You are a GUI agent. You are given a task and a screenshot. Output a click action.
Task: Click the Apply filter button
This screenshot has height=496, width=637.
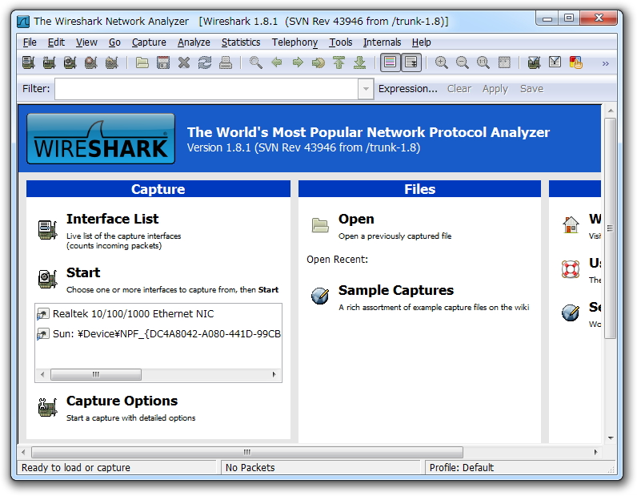click(x=495, y=89)
